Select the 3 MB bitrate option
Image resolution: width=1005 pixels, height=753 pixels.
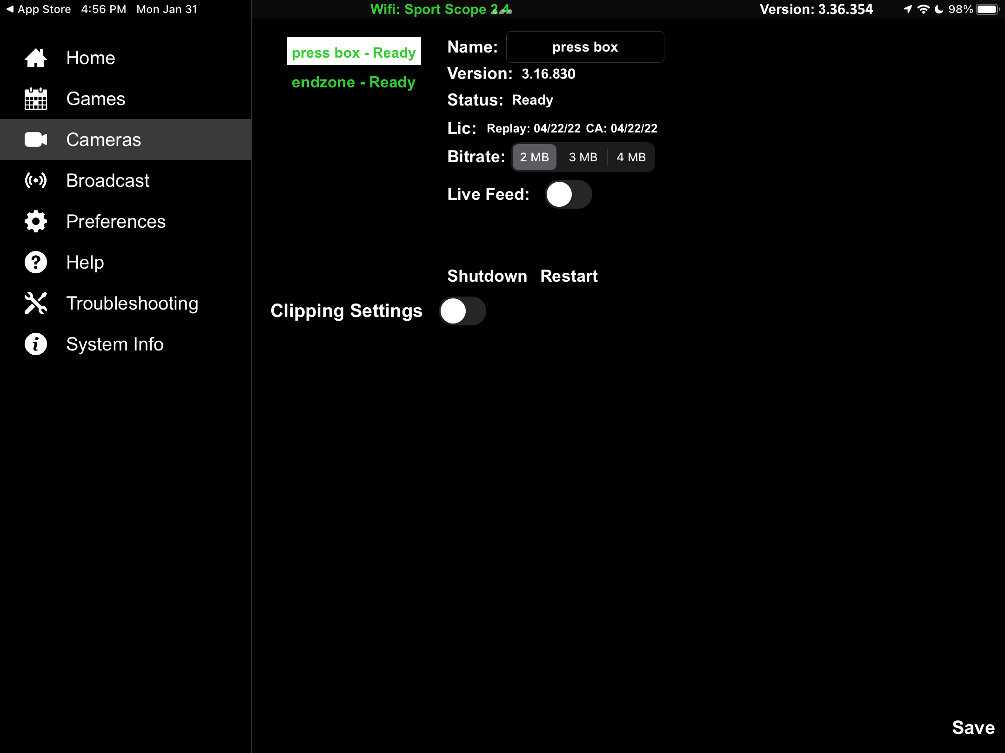[x=583, y=157]
